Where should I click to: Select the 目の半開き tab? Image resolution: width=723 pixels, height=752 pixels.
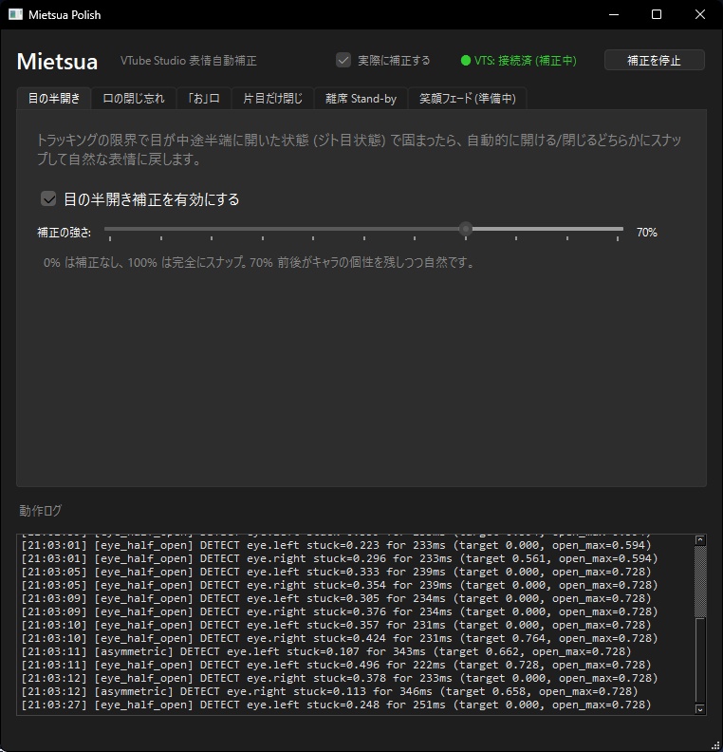tap(54, 99)
